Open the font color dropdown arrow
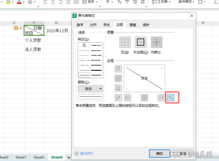The image size is (219, 161). pyautogui.click(x=24, y=2)
